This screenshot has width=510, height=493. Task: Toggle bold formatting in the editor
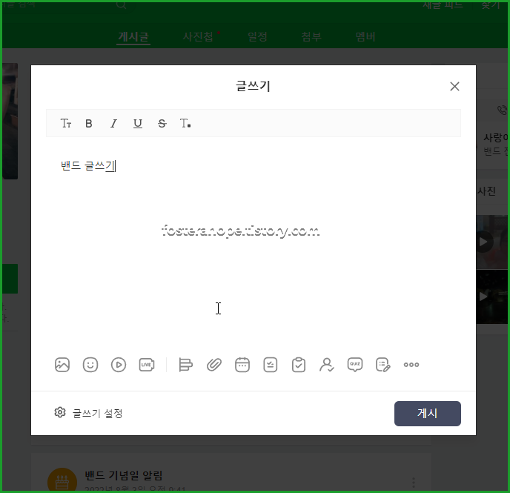[89, 124]
